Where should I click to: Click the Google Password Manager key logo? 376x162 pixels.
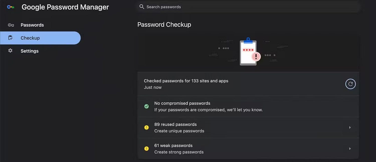(11, 7)
